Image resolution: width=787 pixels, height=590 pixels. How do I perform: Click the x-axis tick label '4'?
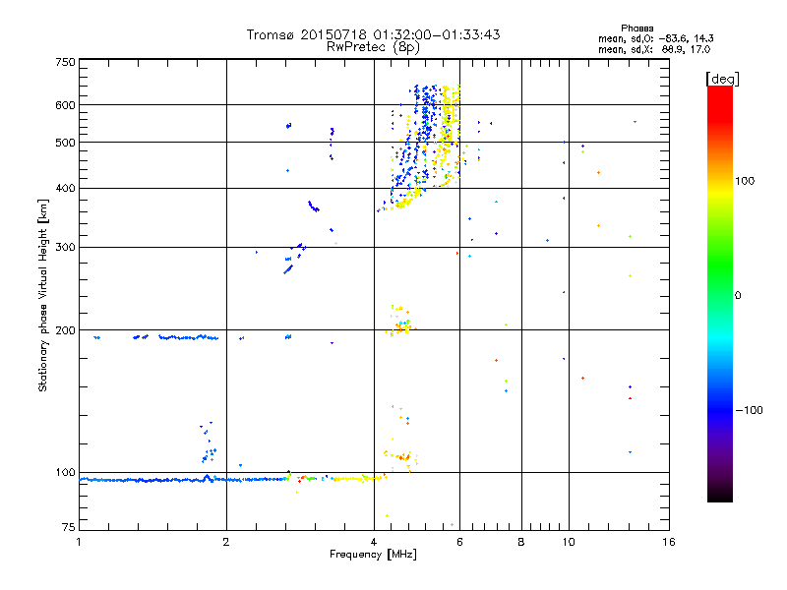point(374,542)
